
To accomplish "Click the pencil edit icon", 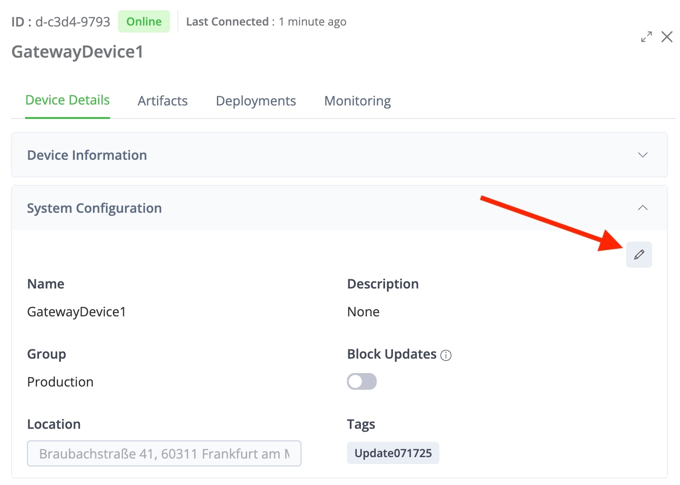I will pyautogui.click(x=639, y=255).
